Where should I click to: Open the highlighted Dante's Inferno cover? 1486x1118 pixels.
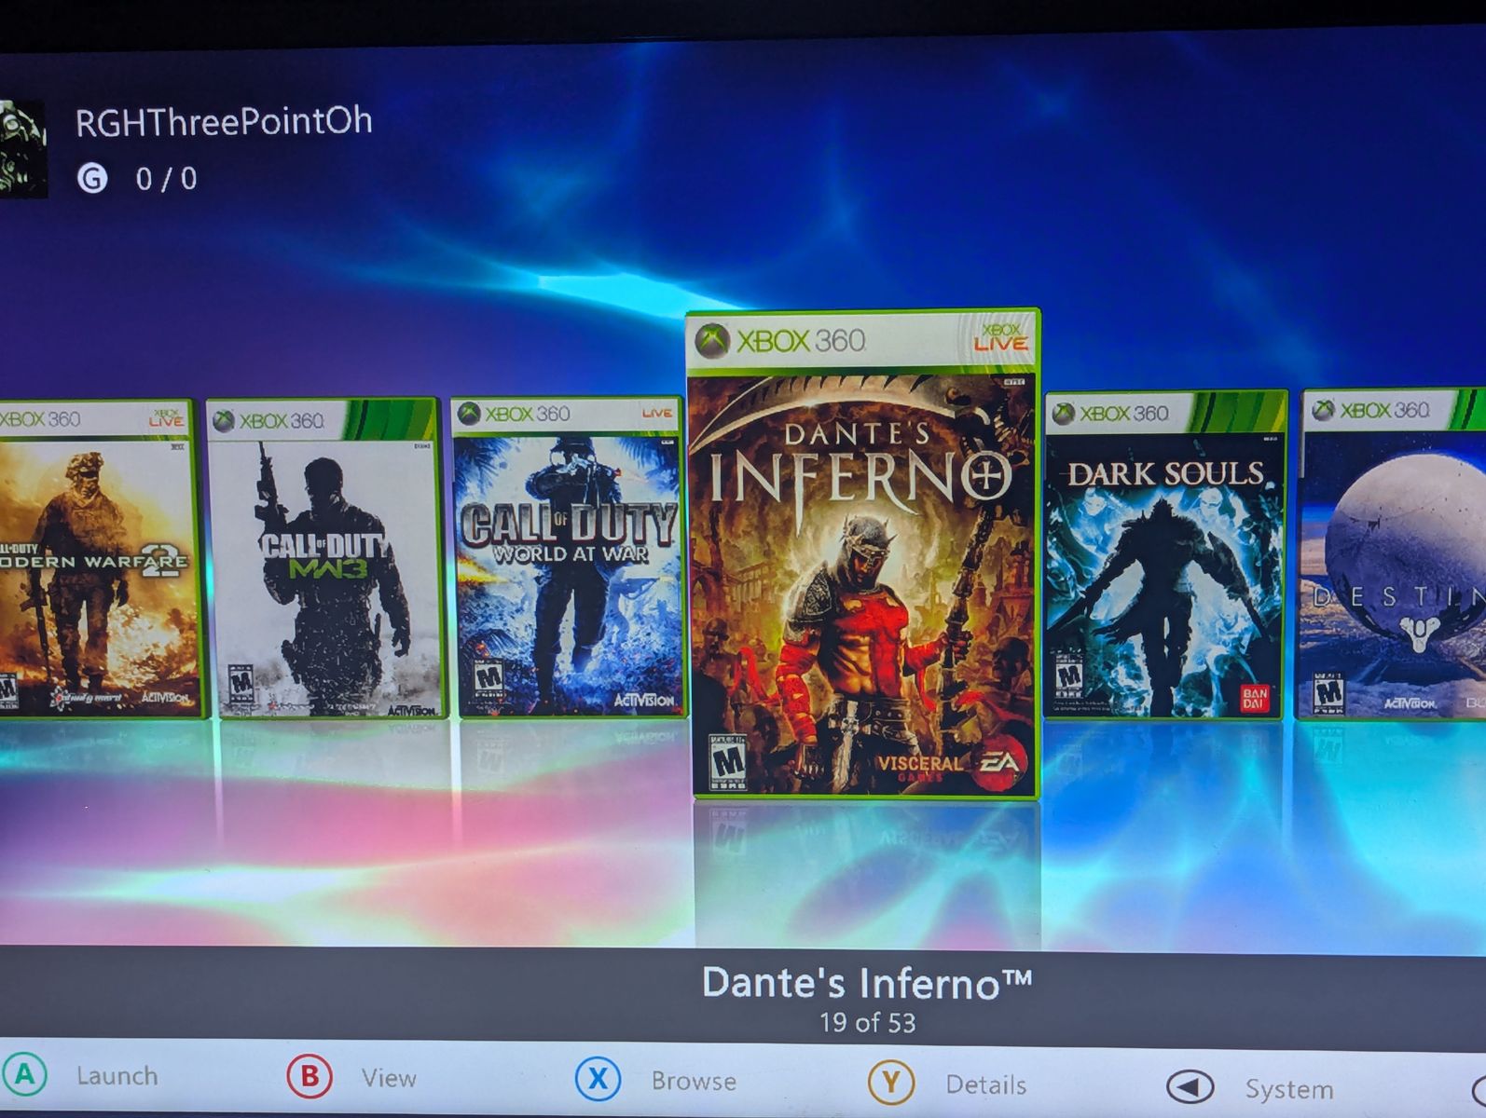863,553
